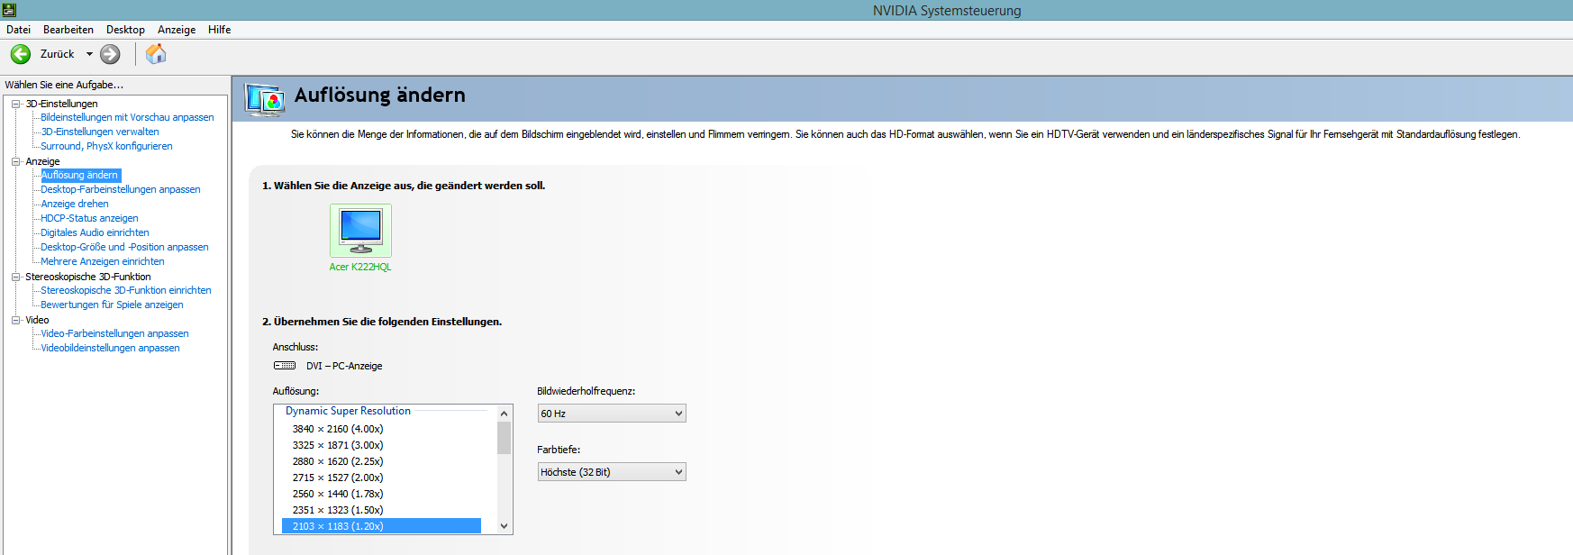Click the forward navigation arrow icon
Image resolution: width=1573 pixels, height=555 pixels.
point(110,54)
